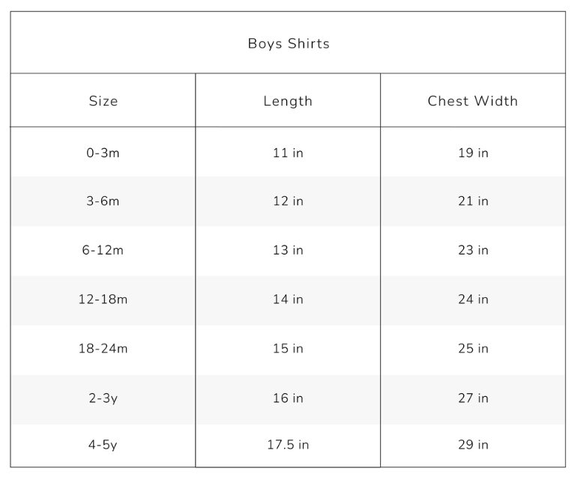Select the Chest Width column header
Image resolution: width=578 pixels, height=477 pixels.
472,101
